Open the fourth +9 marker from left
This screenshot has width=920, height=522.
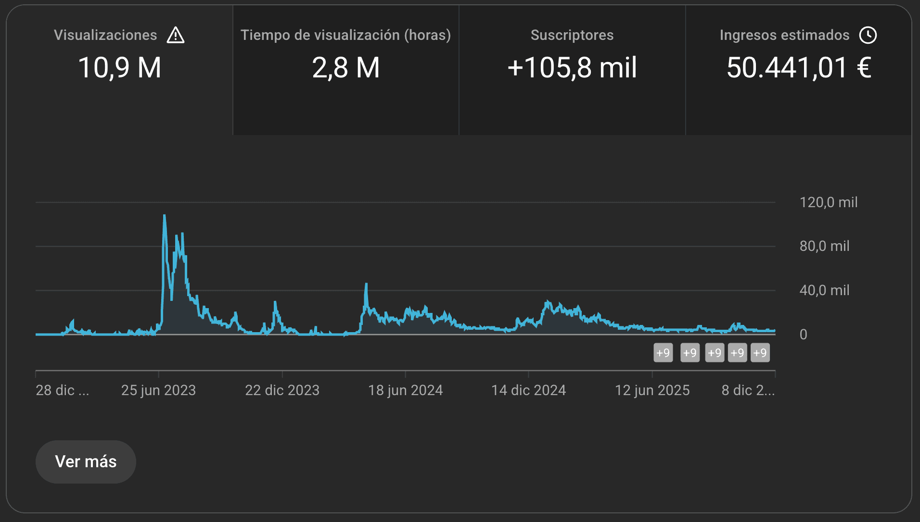point(737,353)
